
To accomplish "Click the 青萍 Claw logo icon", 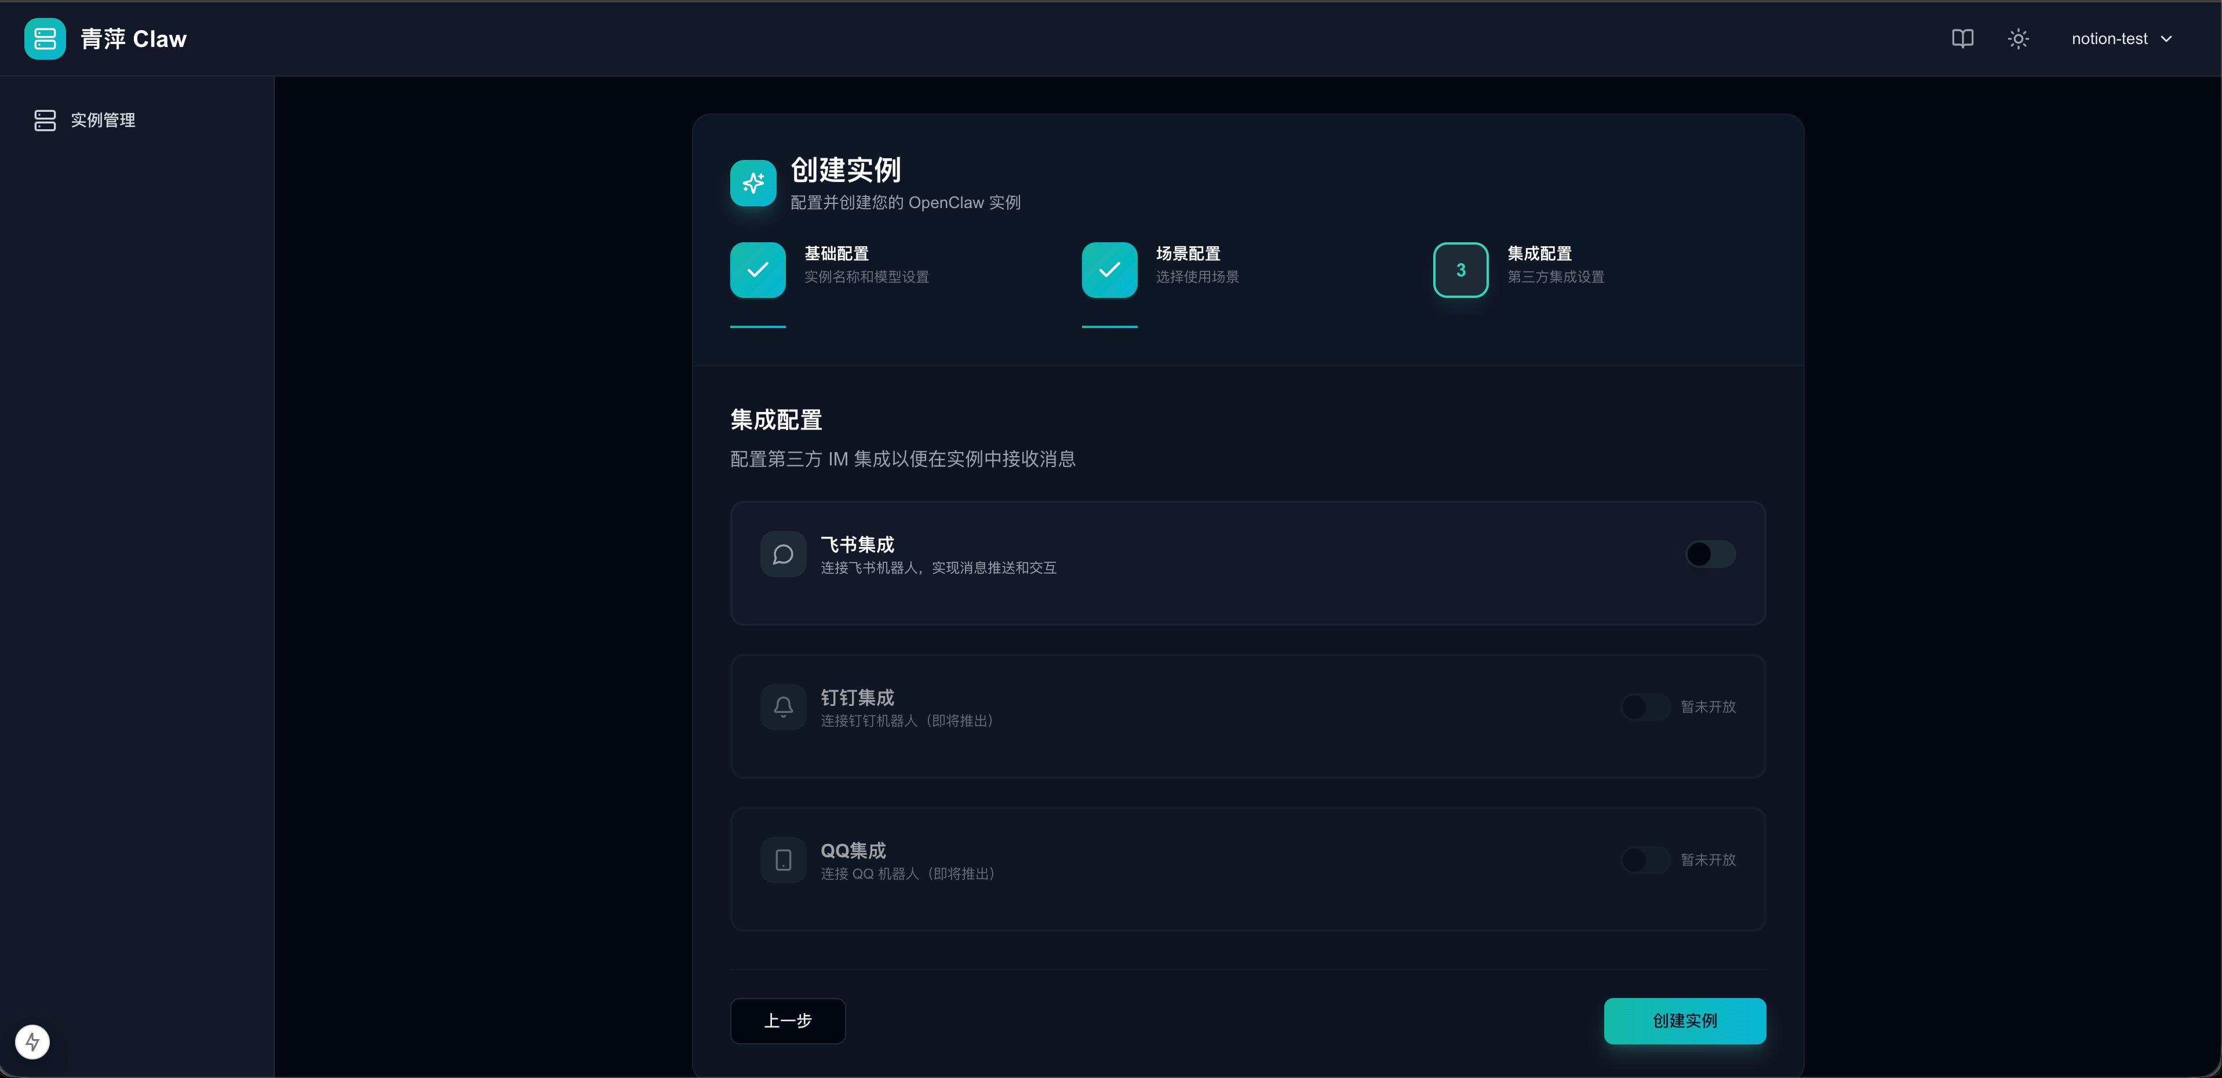I will click(x=45, y=39).
